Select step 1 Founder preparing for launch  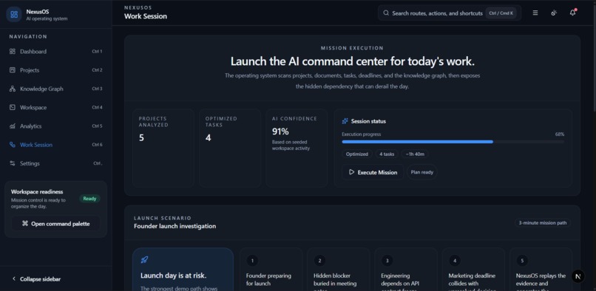click(271, 270)
